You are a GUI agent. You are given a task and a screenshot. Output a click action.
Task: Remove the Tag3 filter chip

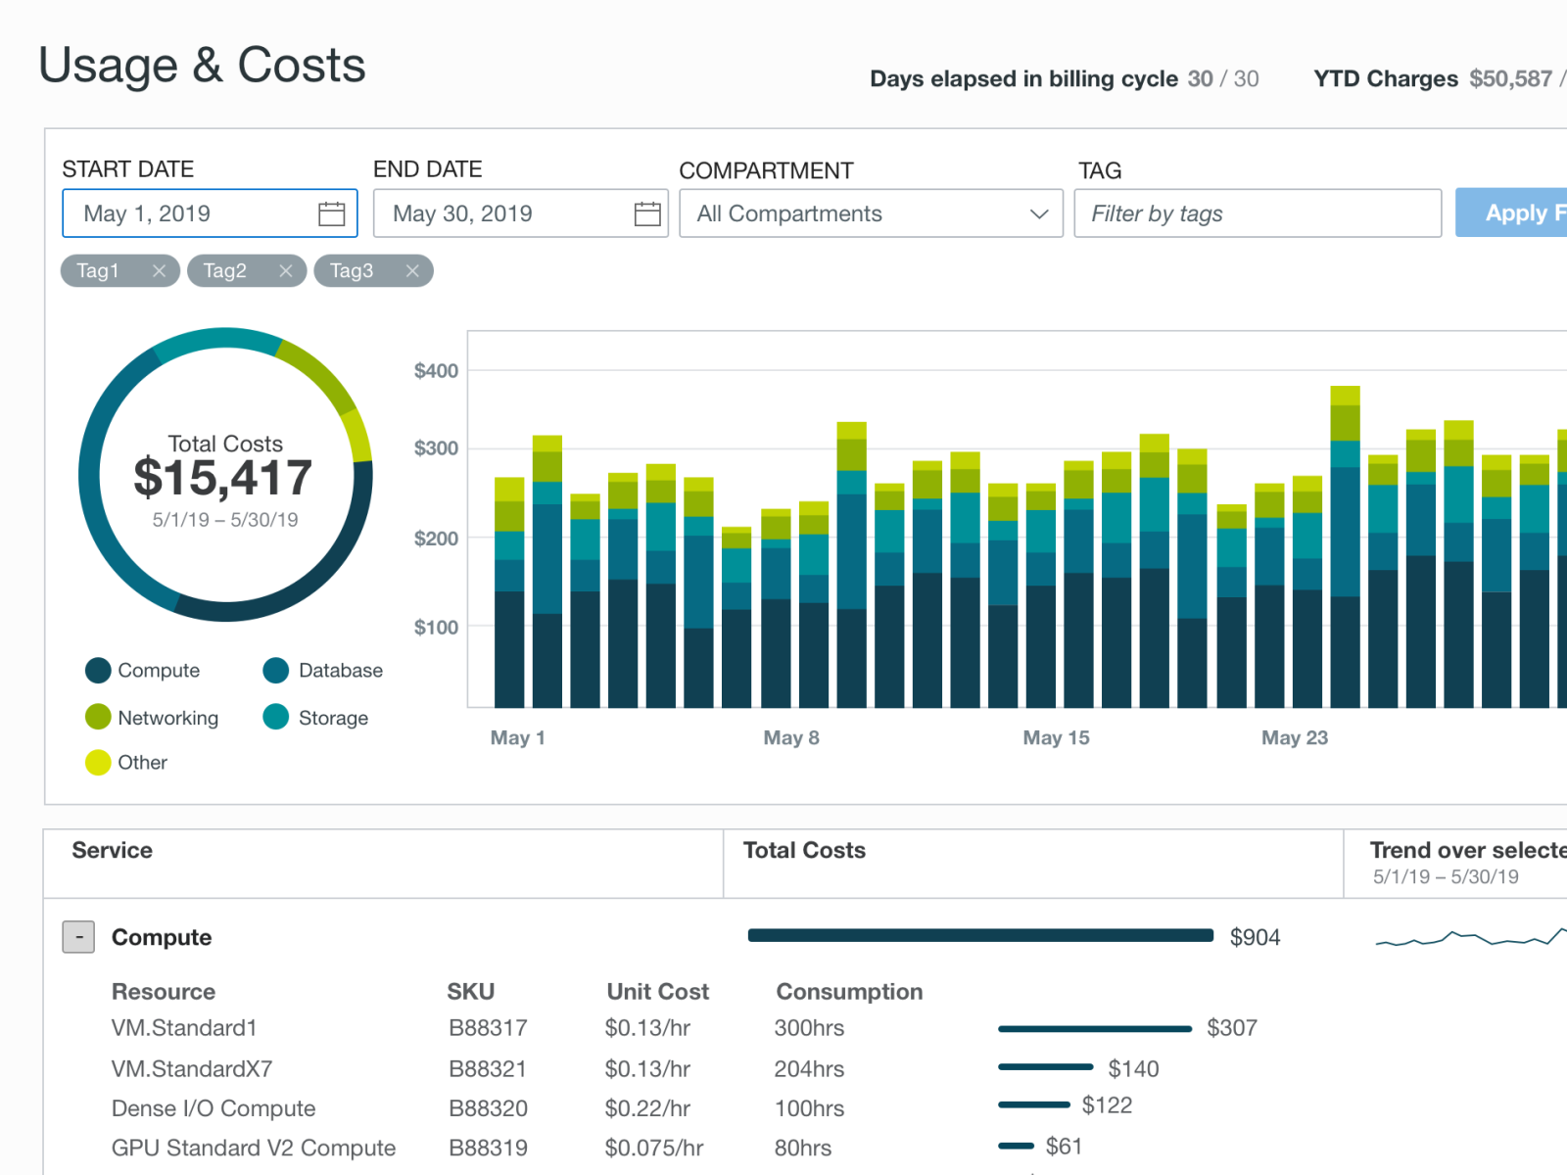pos(412,271)
